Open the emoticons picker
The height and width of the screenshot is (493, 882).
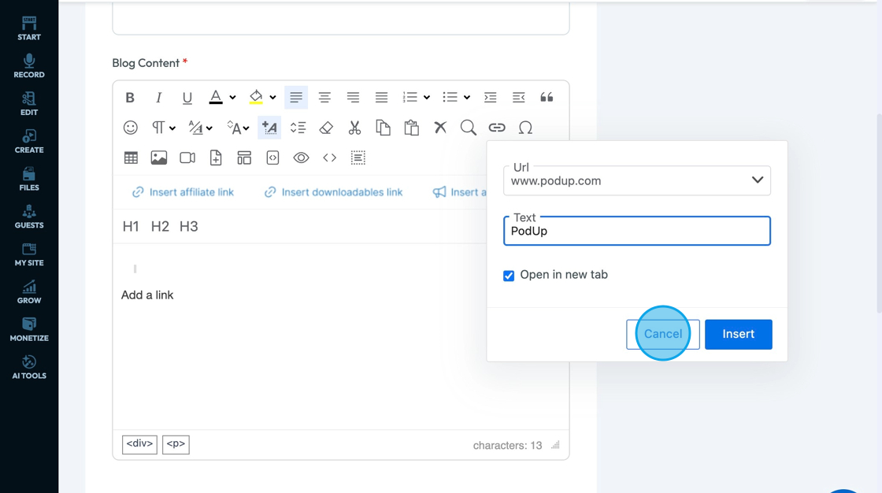(x=131, y=128)
